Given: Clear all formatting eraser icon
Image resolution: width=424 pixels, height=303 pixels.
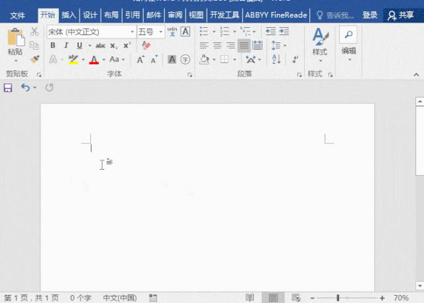Looking at the screenshot, I should [146, 45].
